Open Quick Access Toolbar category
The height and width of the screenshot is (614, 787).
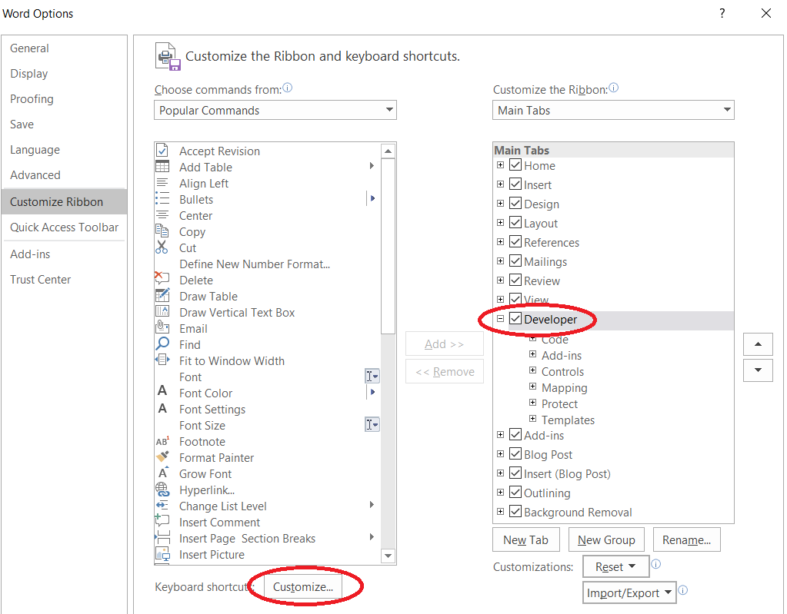[65, 227]
